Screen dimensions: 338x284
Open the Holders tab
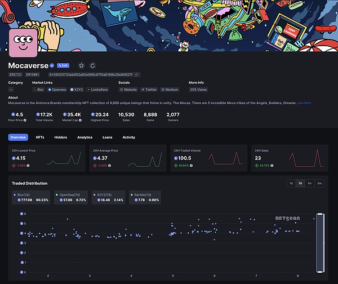(60, 137)
